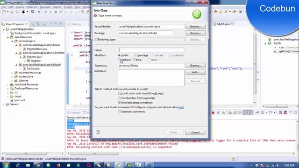The image size is (299, 168).
Task: Click the Name input field
Action: point(151,50)
